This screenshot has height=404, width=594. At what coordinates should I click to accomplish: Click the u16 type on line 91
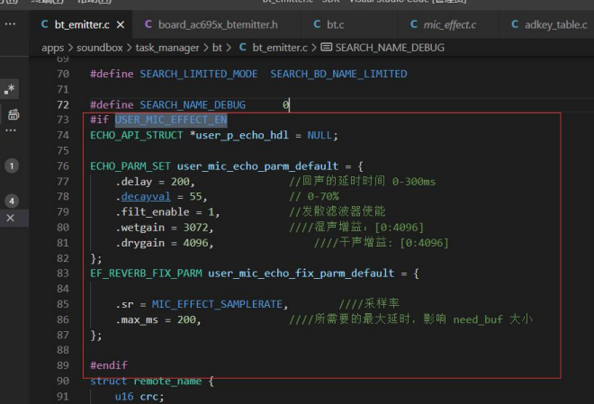click(x=124, y=397)
